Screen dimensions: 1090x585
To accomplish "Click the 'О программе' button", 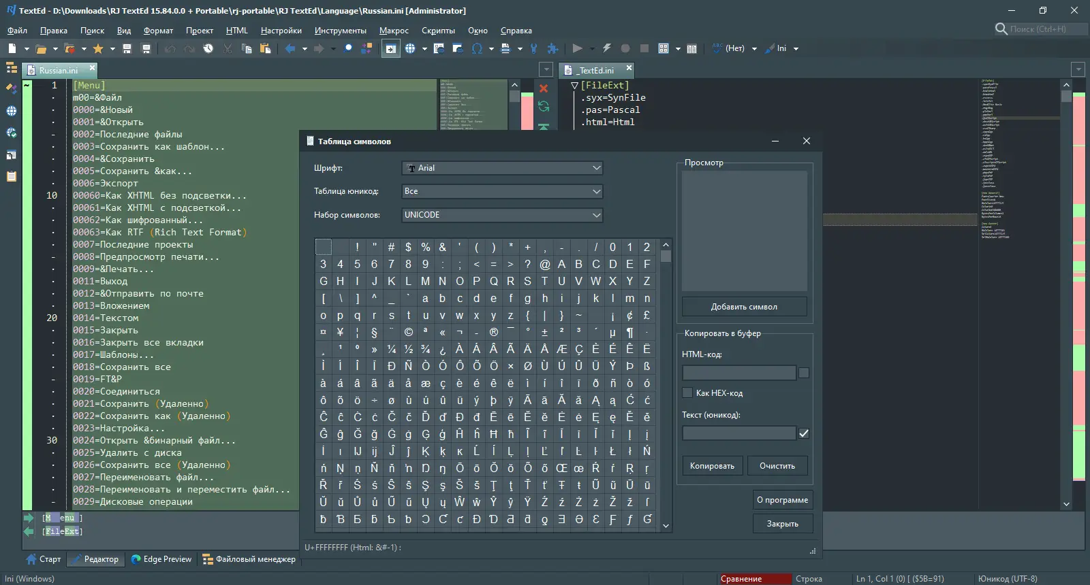I will click(x=782, y=500).
